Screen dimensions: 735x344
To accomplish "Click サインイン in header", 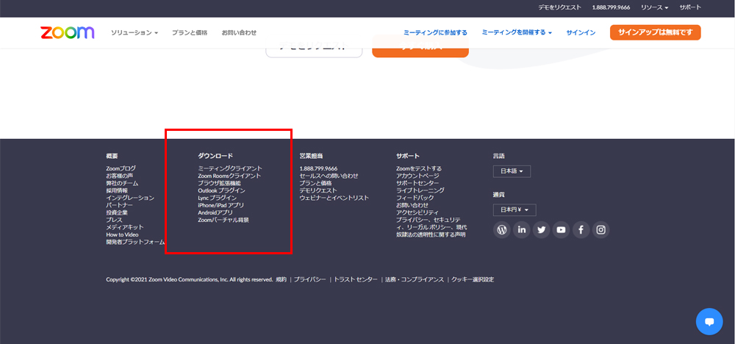I will coord(581,32).
